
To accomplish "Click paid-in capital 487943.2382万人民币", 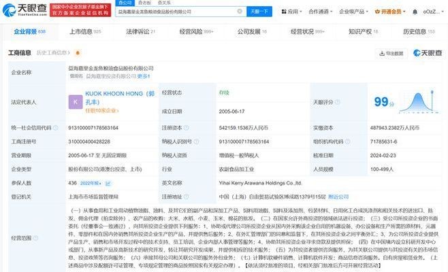I will click(395, 128).
